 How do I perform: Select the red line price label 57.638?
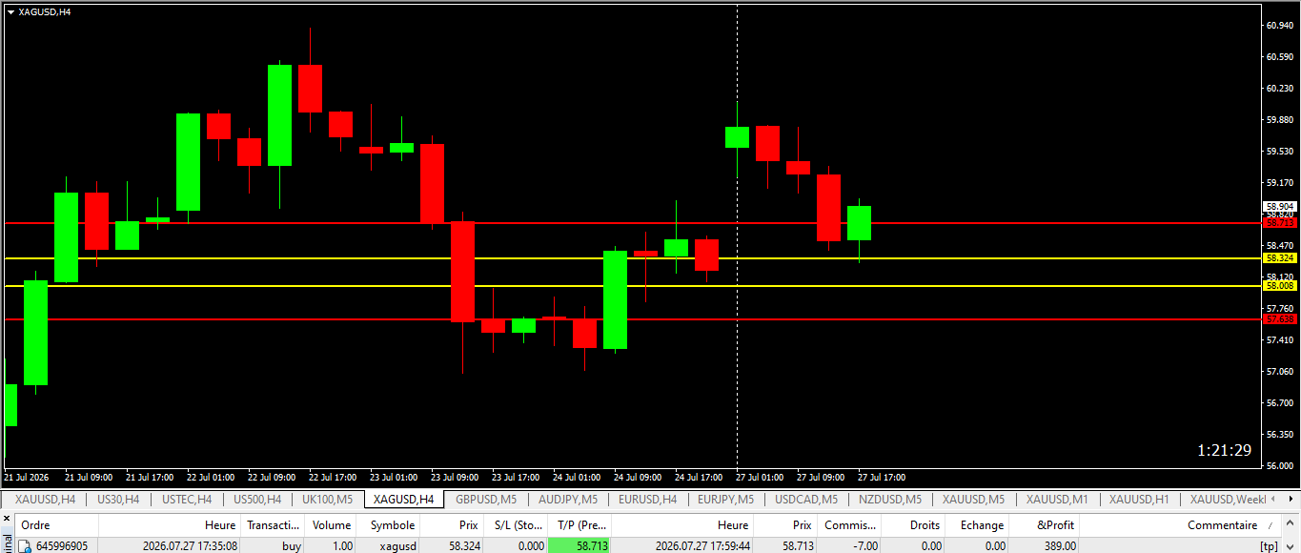[x=1280, y=318]
